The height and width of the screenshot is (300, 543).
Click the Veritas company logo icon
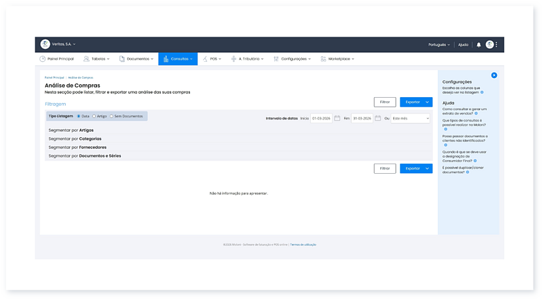click(45, 44)
